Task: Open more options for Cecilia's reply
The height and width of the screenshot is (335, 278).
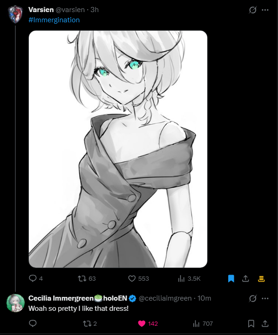Action: click(x=265, y=298)
